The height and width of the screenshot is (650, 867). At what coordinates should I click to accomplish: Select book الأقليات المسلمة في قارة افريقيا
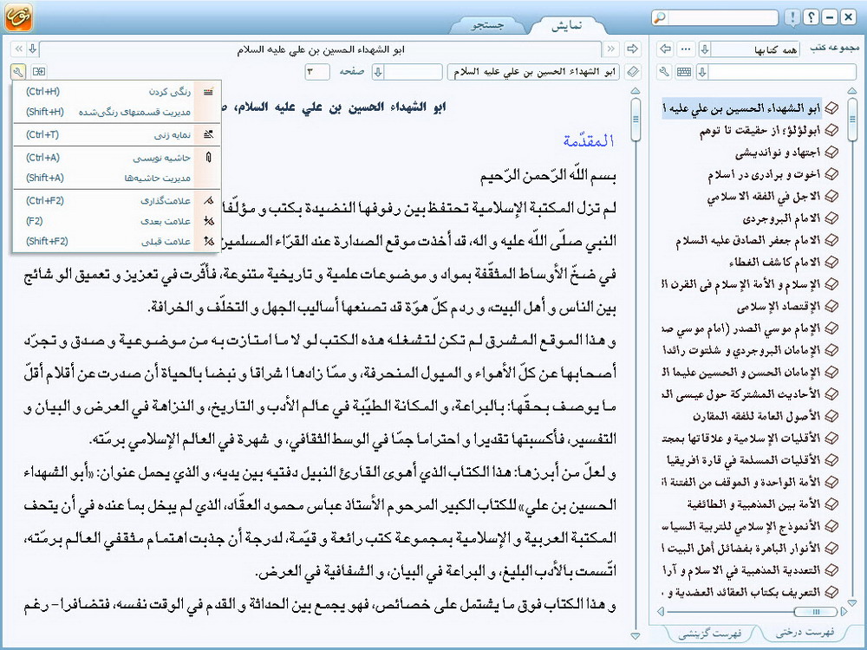[x=744, y=460]
